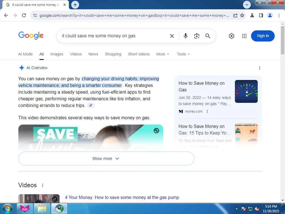Click the page vertical scrollbar
The image size is (285, 214).
(x=283, y=40)
